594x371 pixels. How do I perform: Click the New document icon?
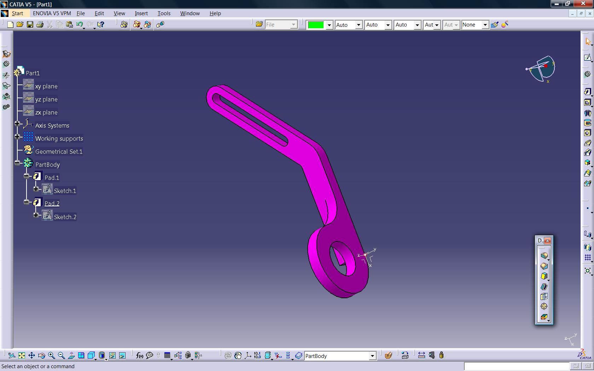point(10,24)
